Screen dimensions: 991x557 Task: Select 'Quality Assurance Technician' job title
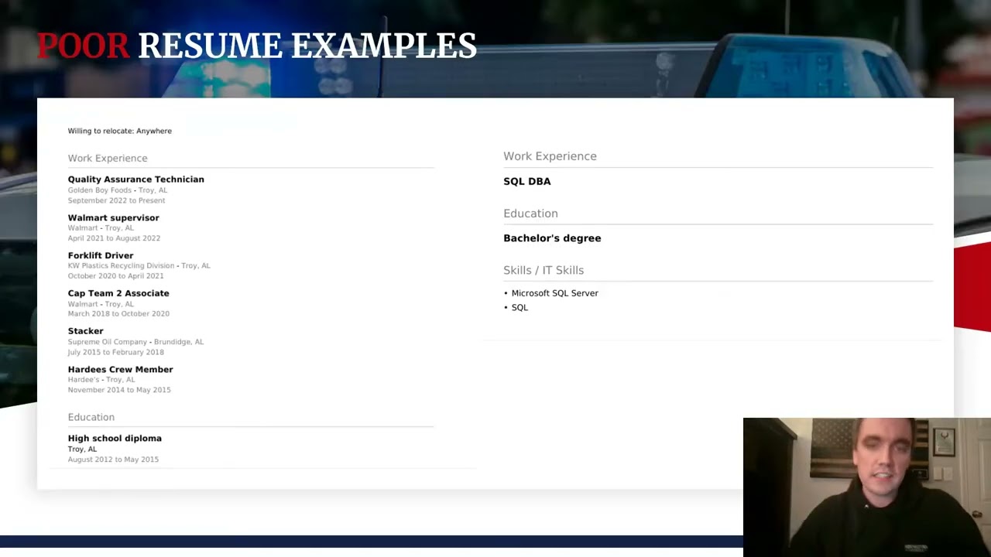[135, 179]
